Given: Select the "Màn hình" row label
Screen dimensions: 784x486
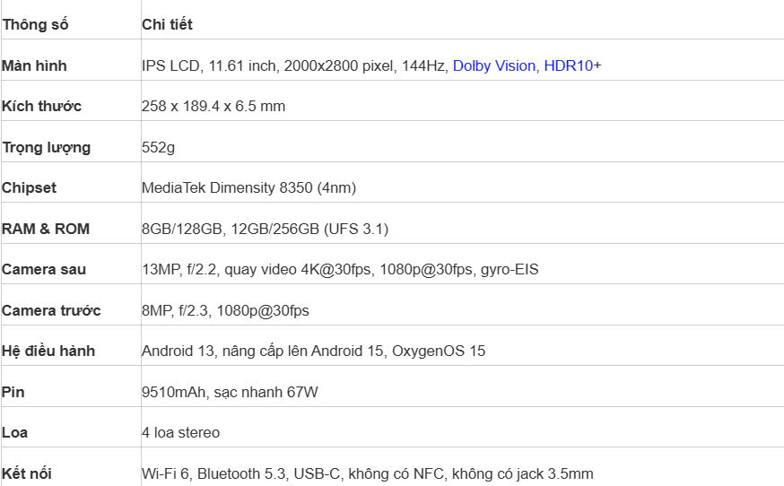Looking at the screenshot, I should [x=34, y=65].
